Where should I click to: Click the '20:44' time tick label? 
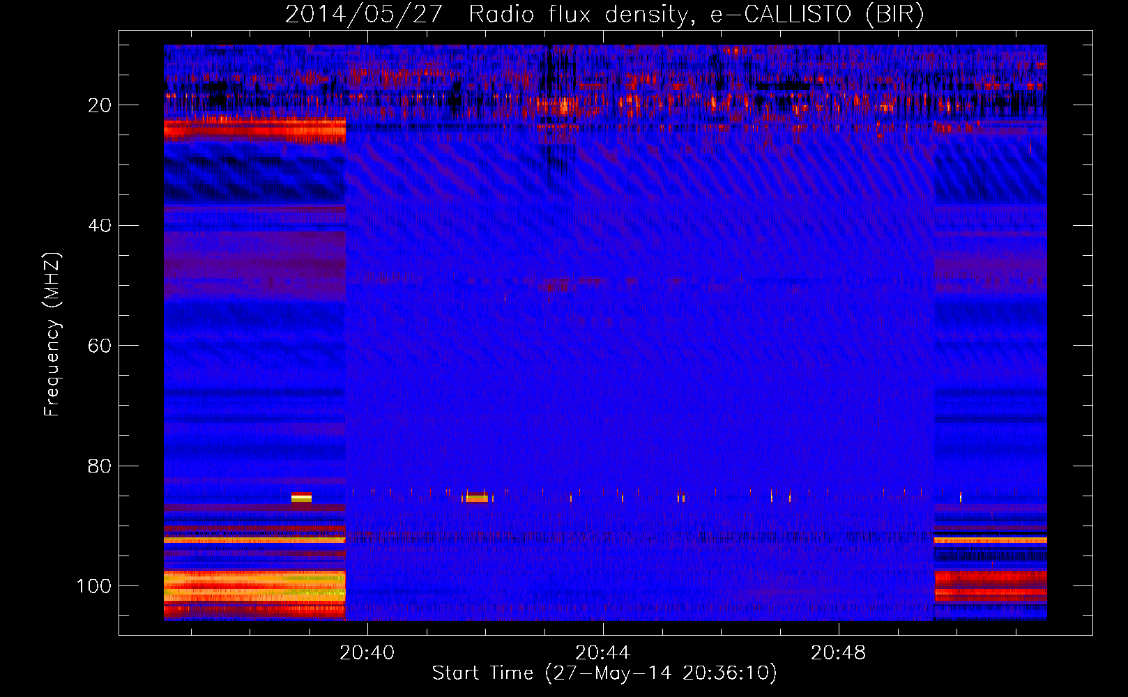(x=602, y=653)
